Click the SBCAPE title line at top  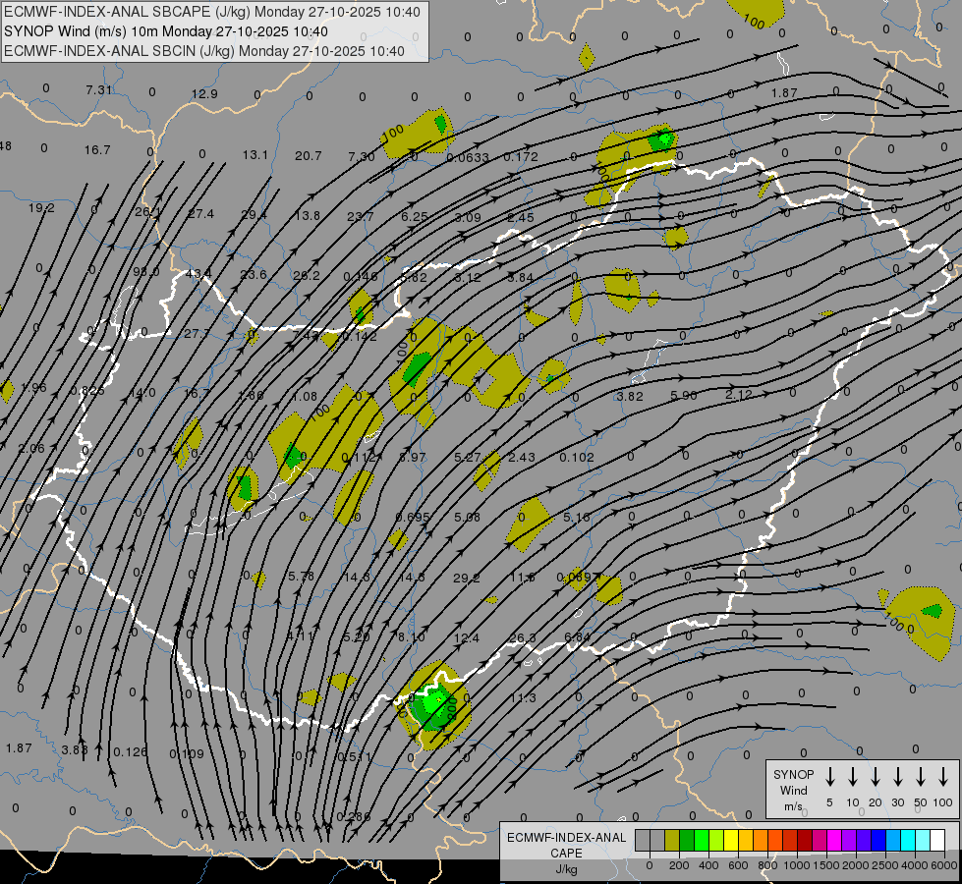coord(212,12)
